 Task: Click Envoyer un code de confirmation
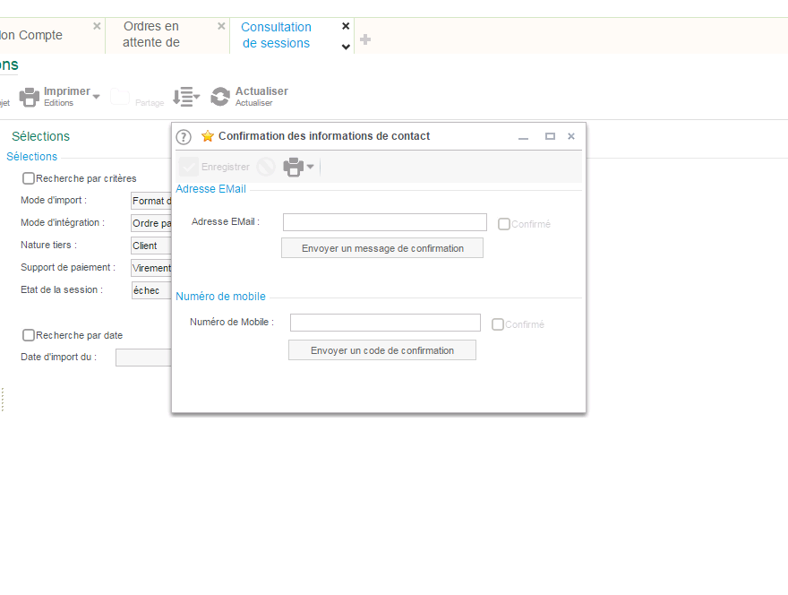382,350
